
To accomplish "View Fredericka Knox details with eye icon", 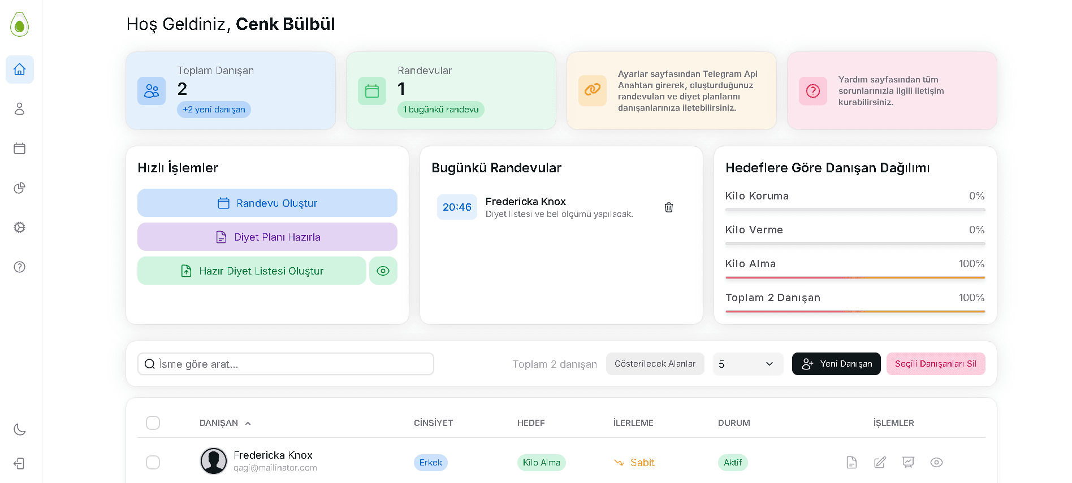I will pyautogui.click(x=936, y=462).
